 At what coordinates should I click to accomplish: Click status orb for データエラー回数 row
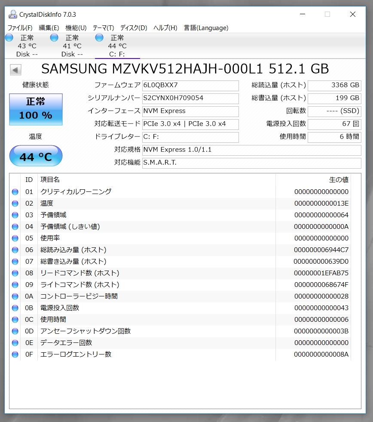[15, 343]
